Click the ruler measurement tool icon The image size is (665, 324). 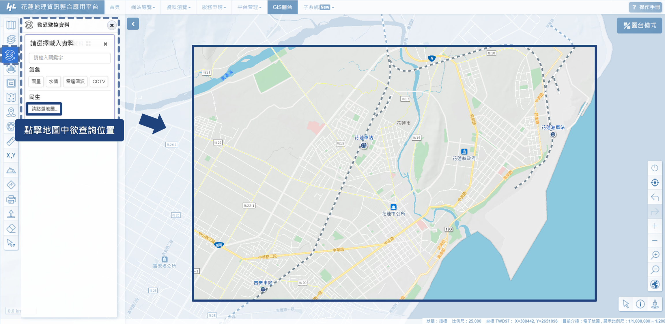(11, 141)
